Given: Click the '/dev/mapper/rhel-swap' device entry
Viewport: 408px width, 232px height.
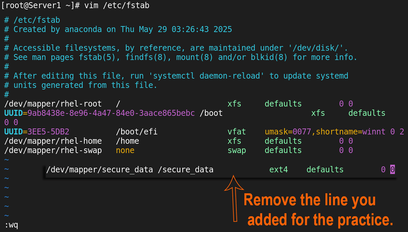Looking at the screenshot, I should (x=53, y=150).
